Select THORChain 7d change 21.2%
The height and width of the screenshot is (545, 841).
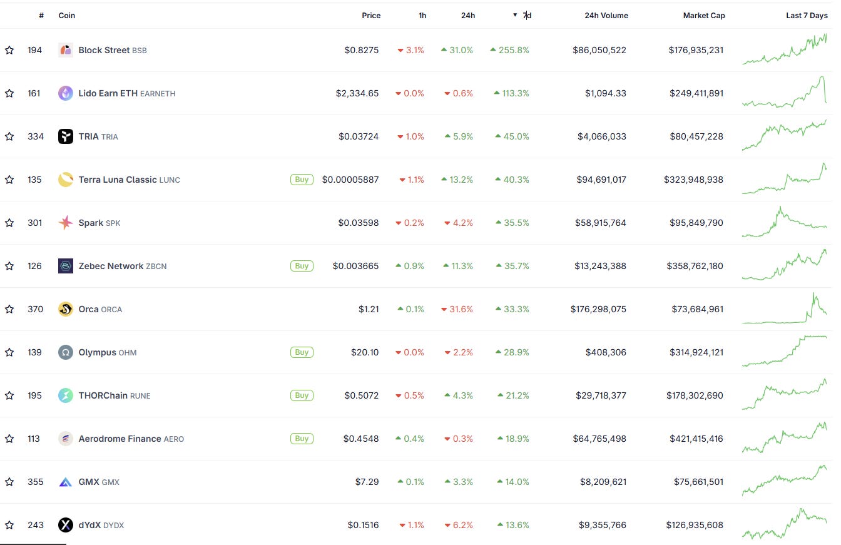click(x=513, y=395)
